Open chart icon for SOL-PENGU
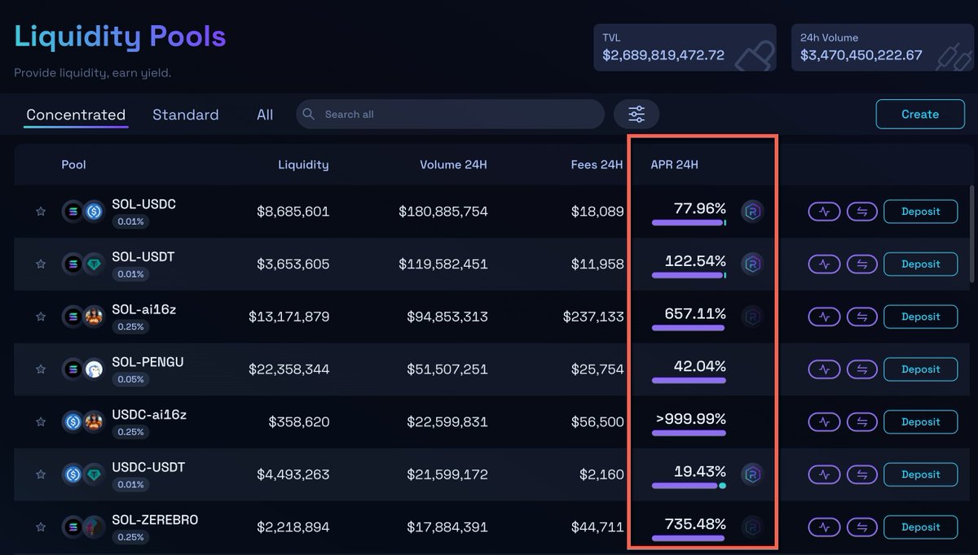 (824, 369)
